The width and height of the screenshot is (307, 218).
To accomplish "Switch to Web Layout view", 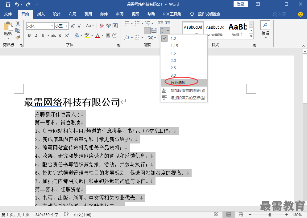I will [241, 215].
